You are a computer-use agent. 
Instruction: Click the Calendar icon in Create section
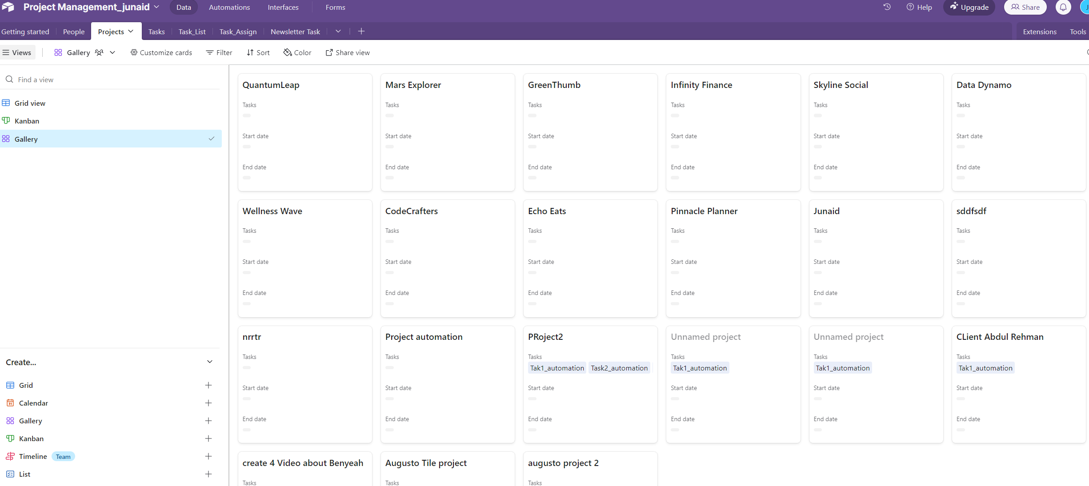point(10,403)
